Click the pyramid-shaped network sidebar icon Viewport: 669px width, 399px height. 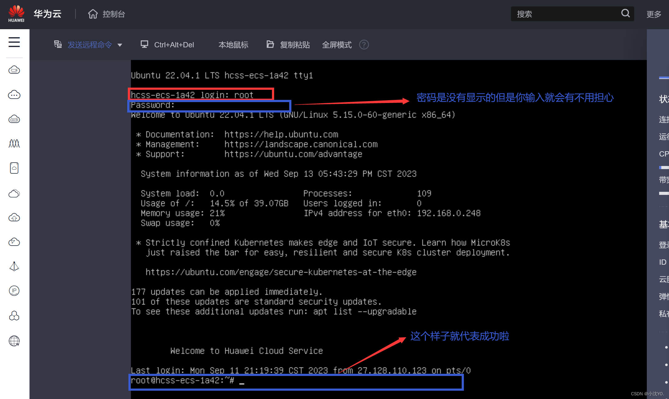pos(14,266)
